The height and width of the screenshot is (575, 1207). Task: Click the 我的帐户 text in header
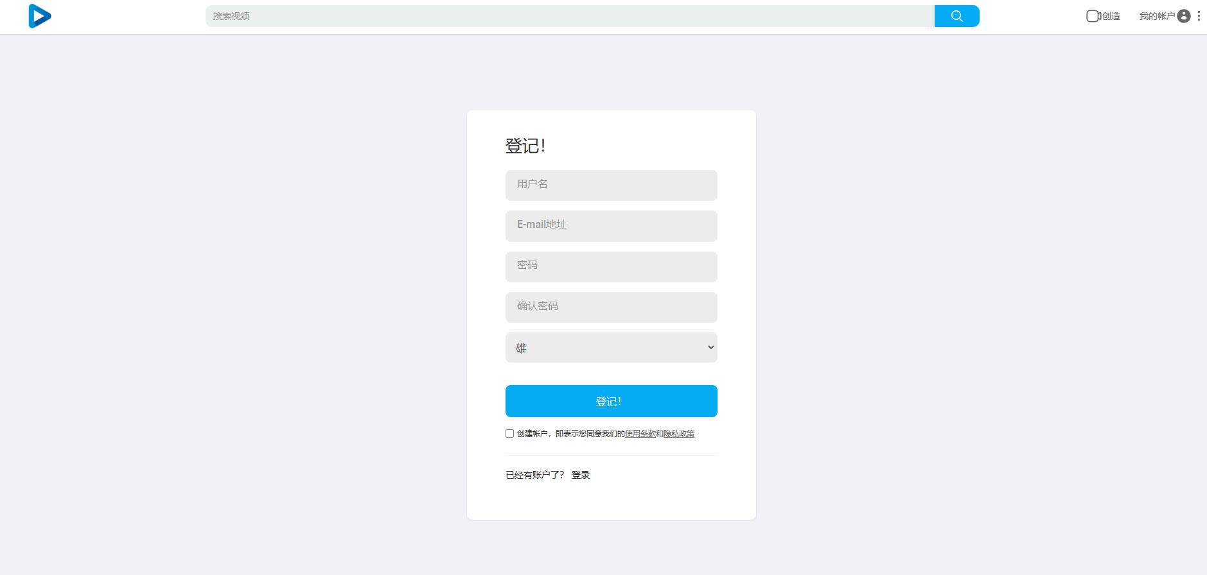click(1157, 16)
